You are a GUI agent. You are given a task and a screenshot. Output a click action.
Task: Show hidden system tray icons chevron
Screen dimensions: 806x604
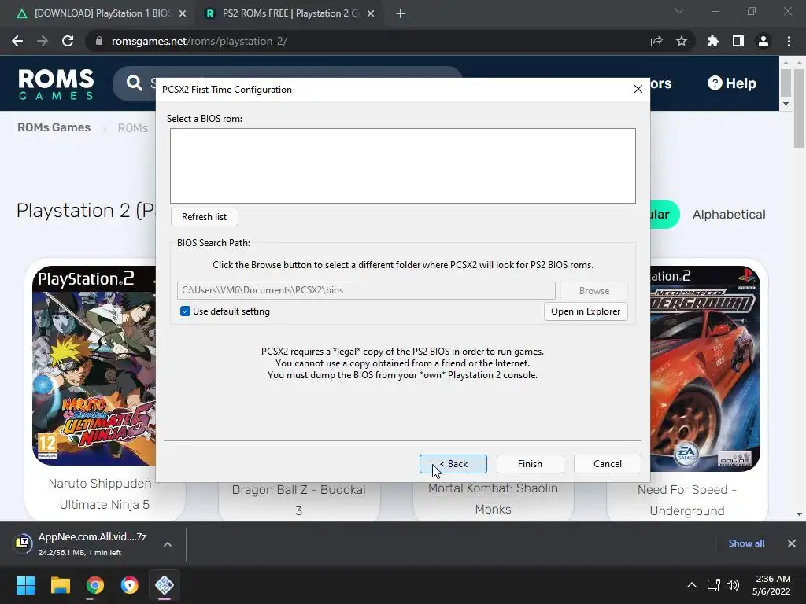692,585
